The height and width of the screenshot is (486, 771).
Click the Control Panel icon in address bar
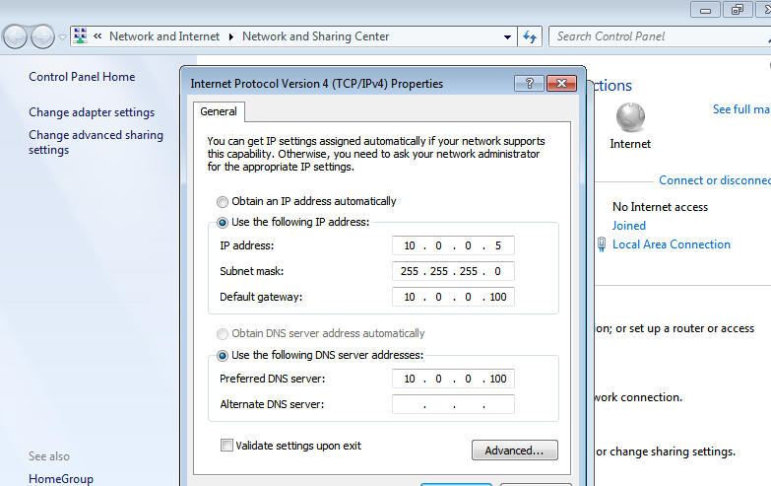(81, 35)
